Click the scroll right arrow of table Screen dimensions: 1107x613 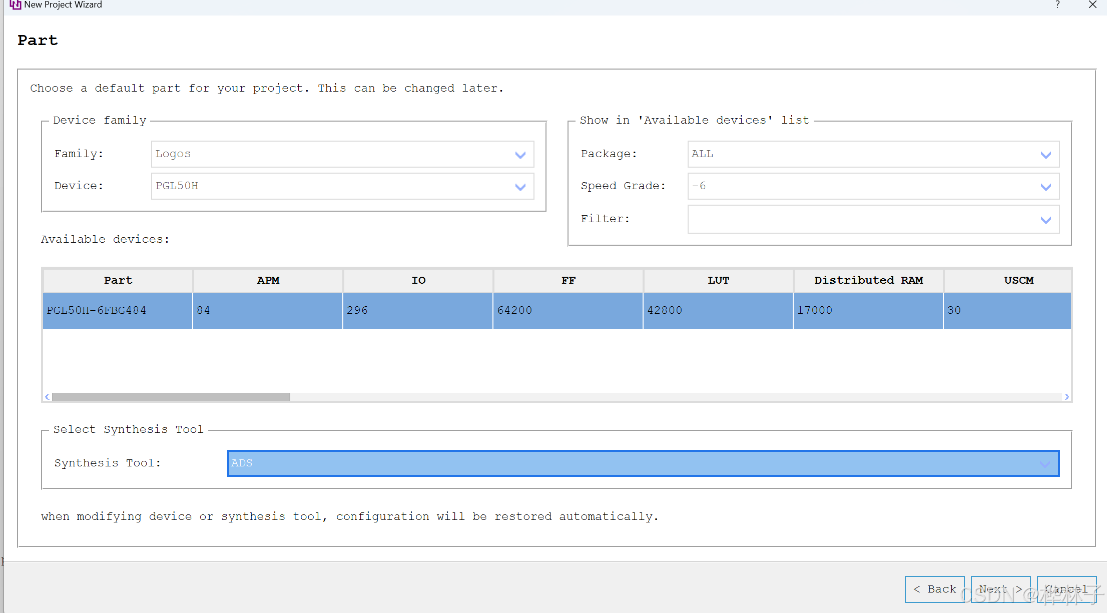pyautogui.click(x=1066, y=397)
